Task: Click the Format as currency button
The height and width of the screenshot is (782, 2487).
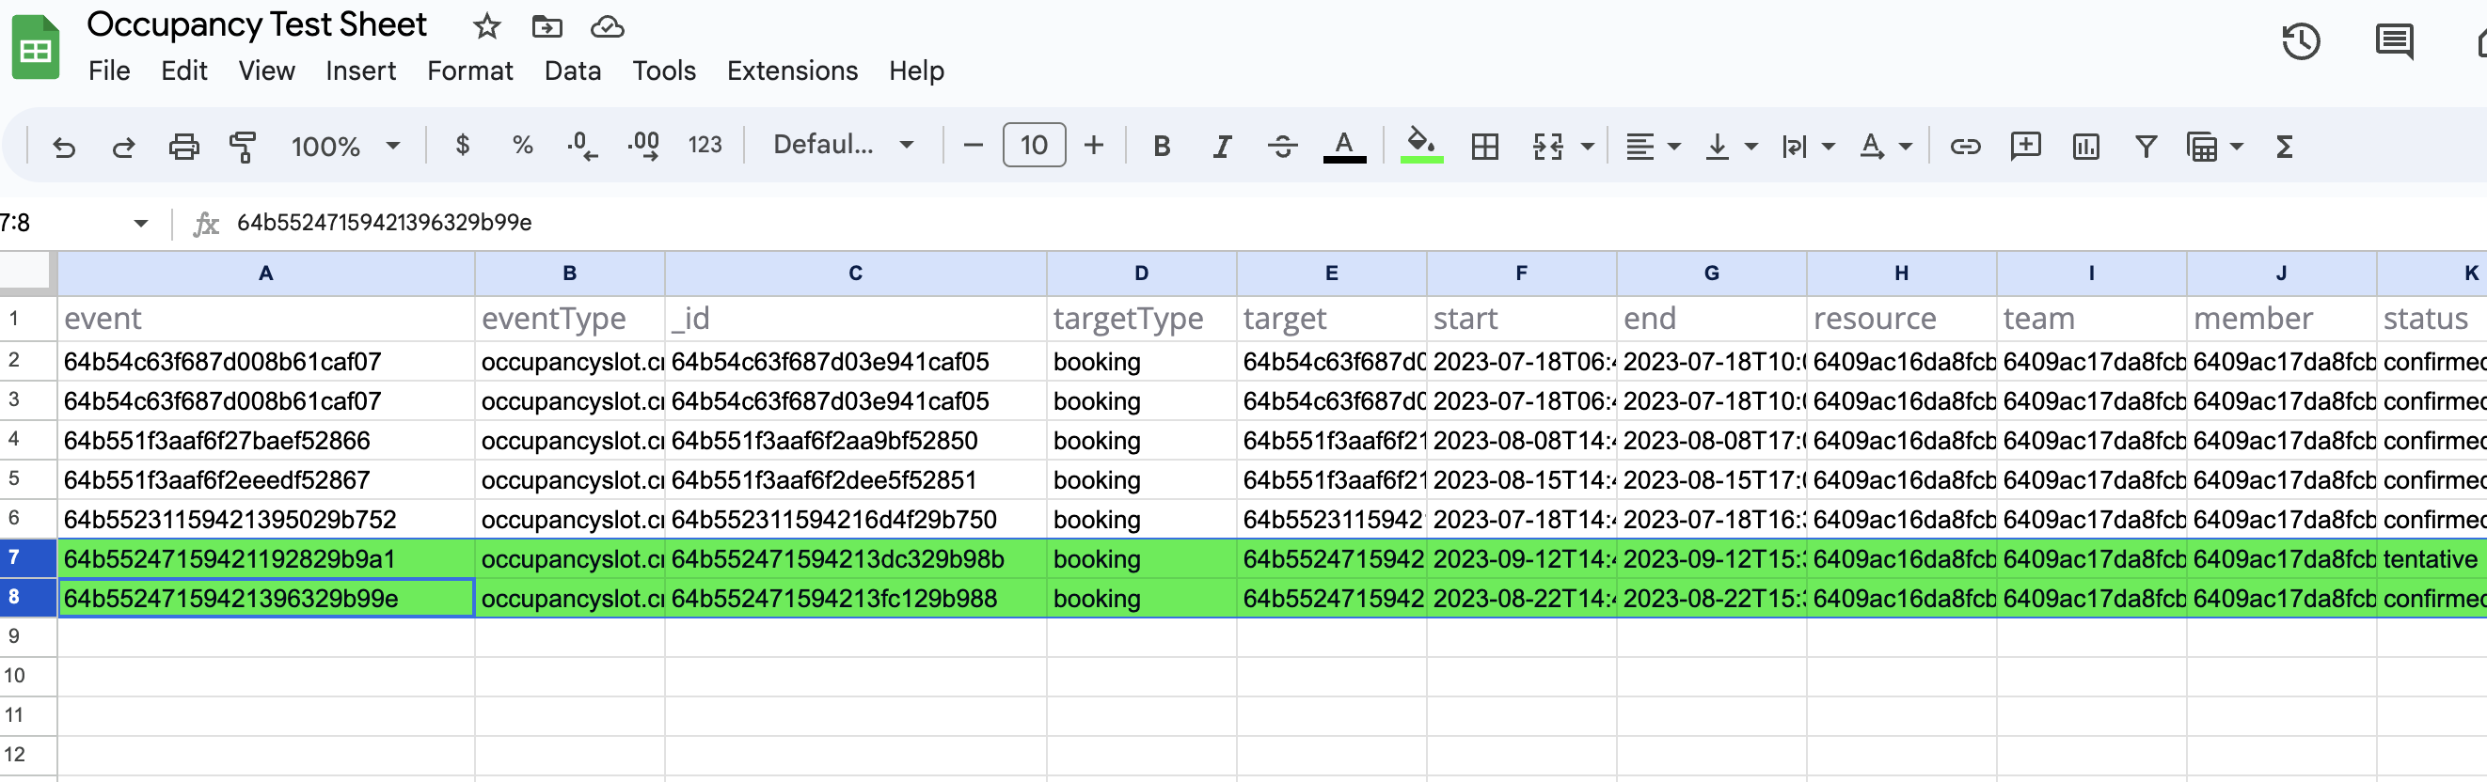Action: [x=463, y=146]
